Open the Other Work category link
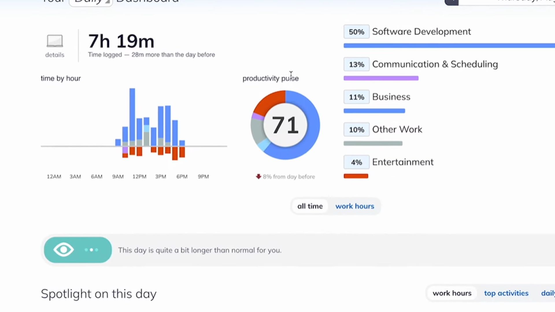The width and height of the screenshot is (555, 312). coord(397,129)
